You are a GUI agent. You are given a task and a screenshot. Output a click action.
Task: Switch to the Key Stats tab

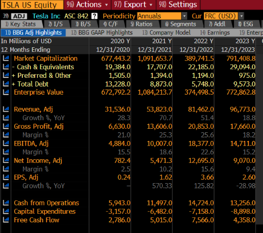pyautogui.click(x=21, y=24)
